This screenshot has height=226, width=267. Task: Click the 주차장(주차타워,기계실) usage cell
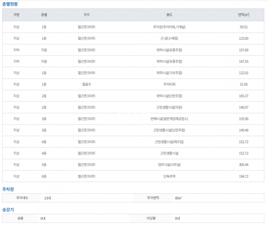click(x=169, y=27)
